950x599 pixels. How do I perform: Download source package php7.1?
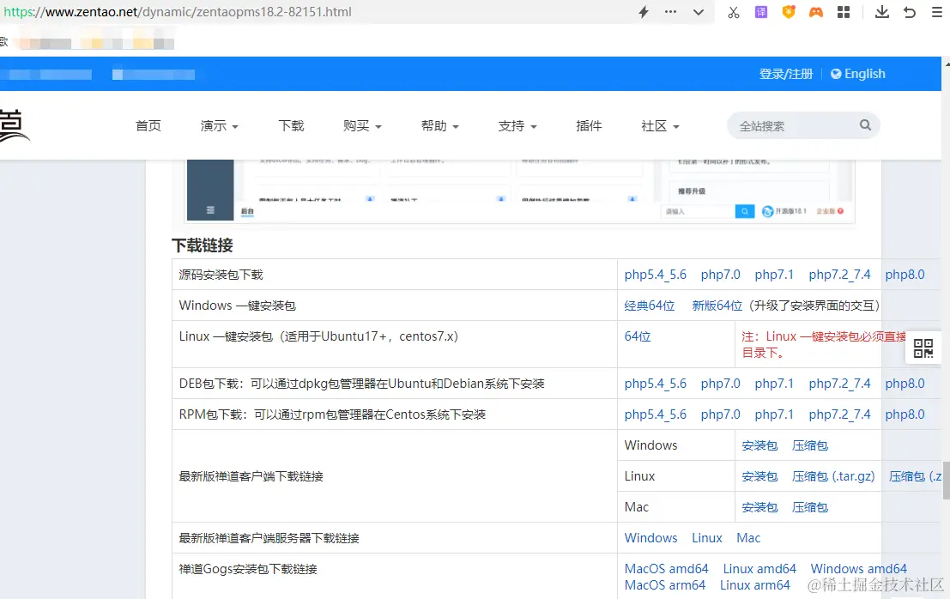click(x=774, y=275)
